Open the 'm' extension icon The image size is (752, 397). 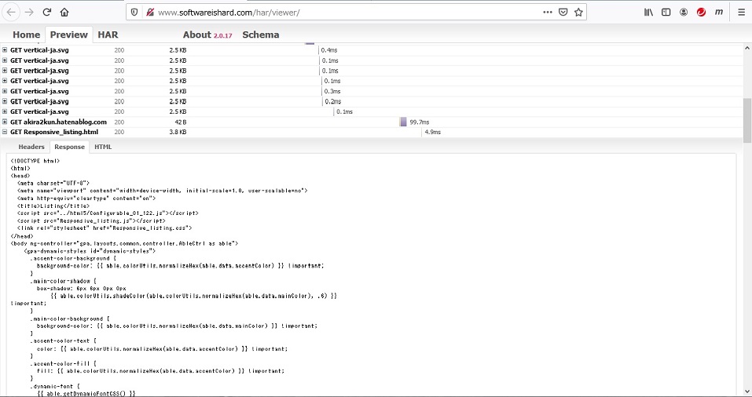(718, 13)
